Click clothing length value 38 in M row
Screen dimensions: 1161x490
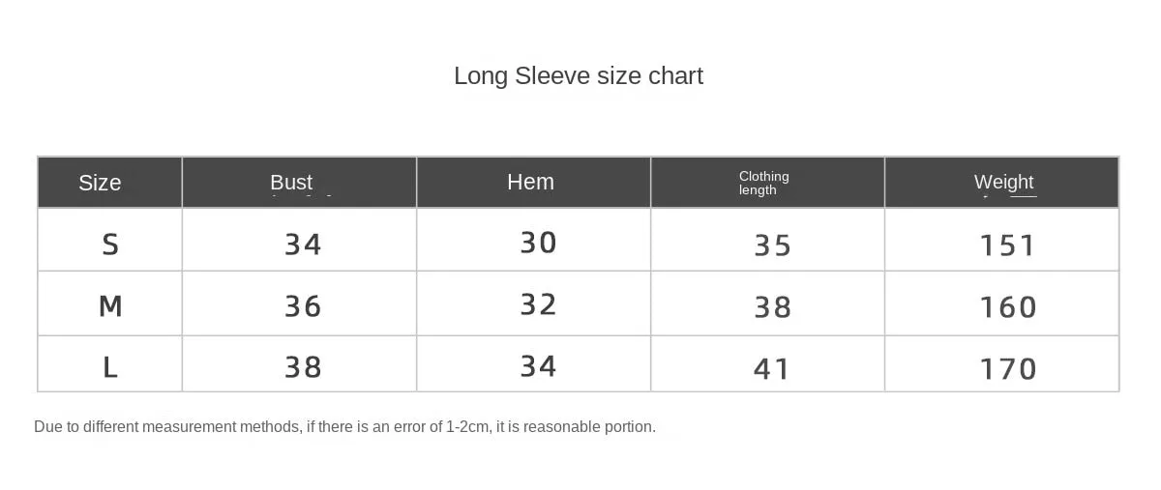point(772,307)
